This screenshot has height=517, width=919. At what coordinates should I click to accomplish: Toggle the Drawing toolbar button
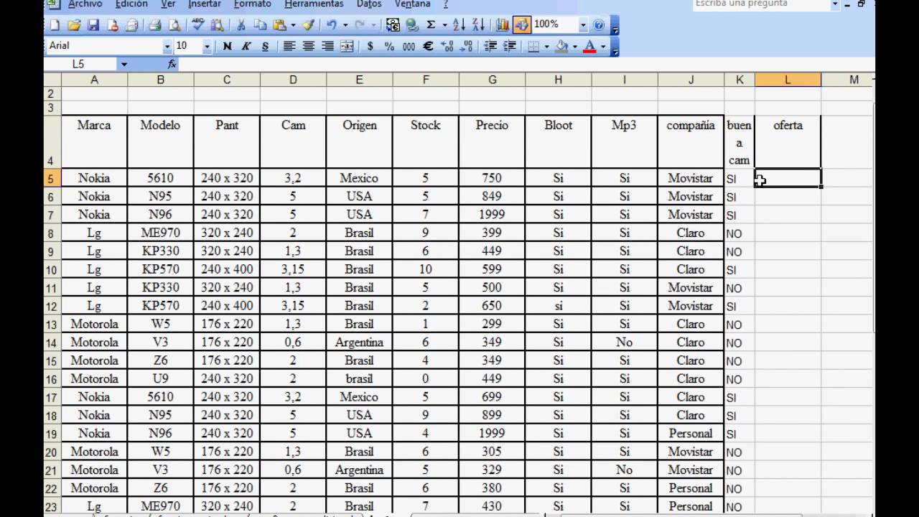[x=522, y=25]
